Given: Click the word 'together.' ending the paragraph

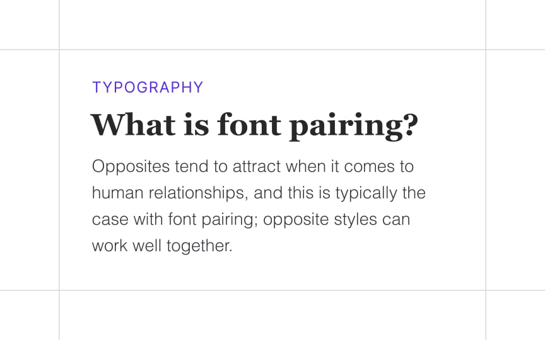Looking at the screenshot, I should tap(199, 246).
